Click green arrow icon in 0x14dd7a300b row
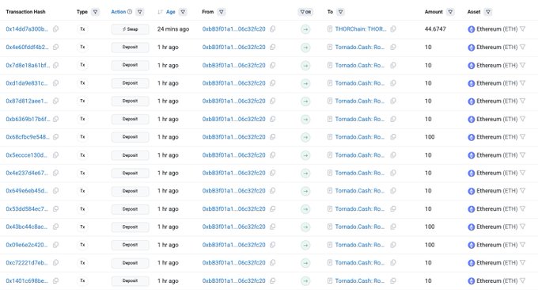 point(305,29)
